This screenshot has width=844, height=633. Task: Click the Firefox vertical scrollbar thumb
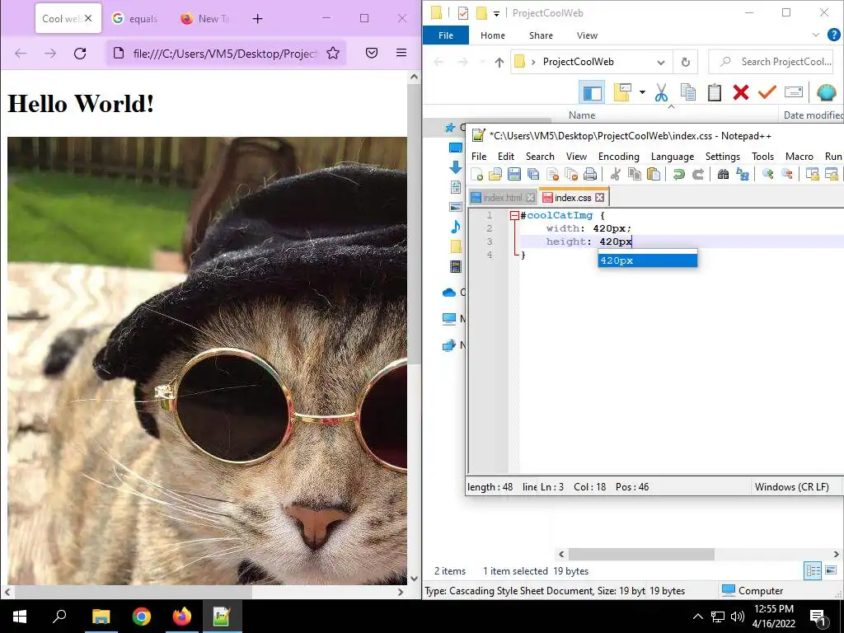(x=414, y=223)
